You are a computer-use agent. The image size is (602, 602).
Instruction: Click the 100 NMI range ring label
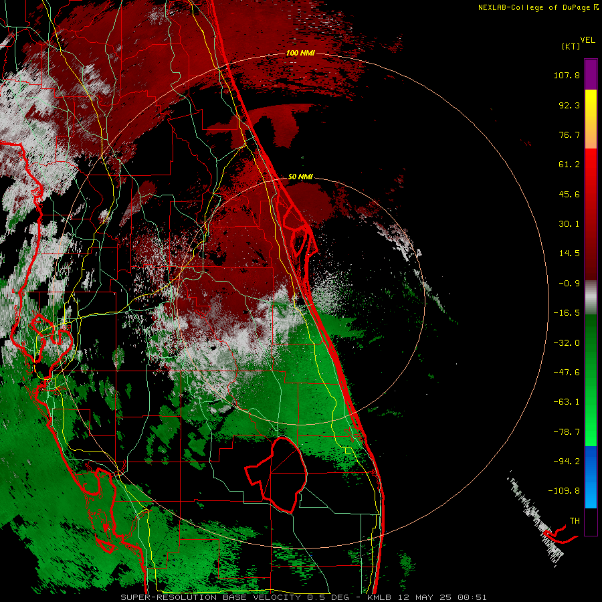click(x=300, y=53)
